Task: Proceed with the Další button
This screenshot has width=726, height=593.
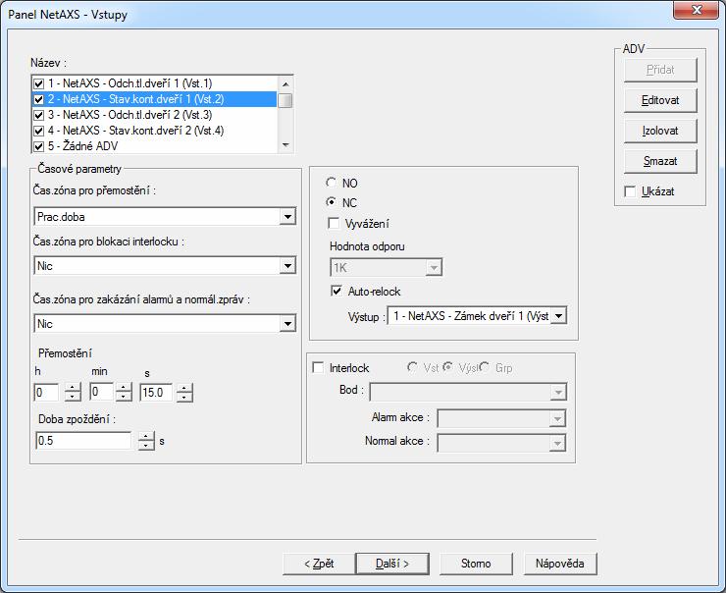Action: point(392,564)
